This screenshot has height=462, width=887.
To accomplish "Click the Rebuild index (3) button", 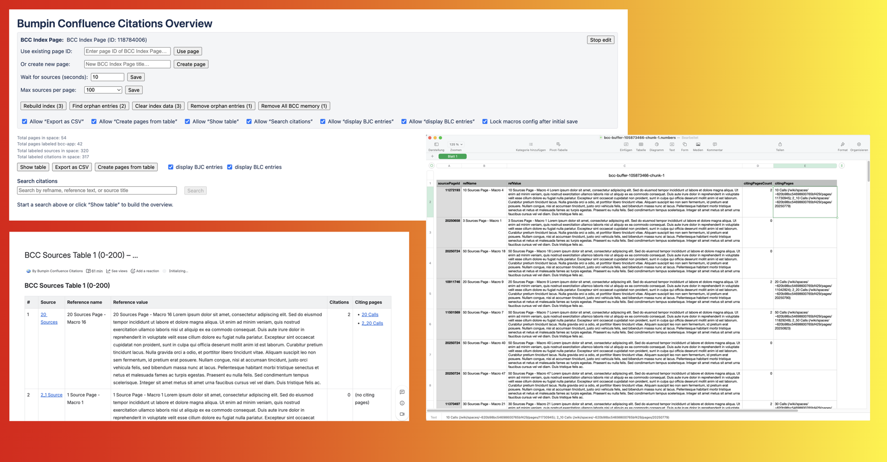I will coord(43,106).
